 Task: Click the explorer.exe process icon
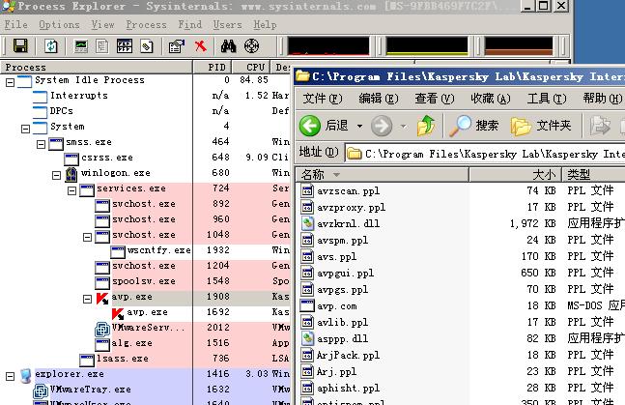(x=25, y=375)
